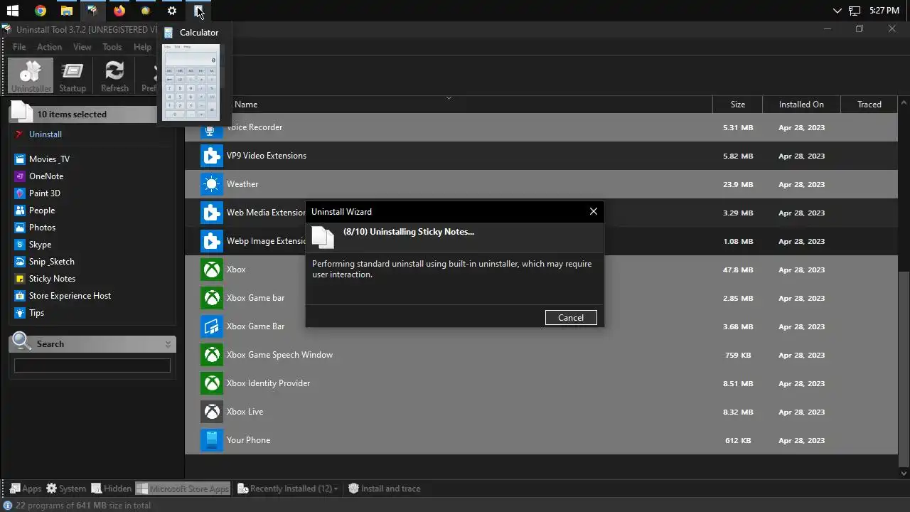Open Firefox from the taskbar
The width and height of the screenshot is (910, 512).
(119, 11)
